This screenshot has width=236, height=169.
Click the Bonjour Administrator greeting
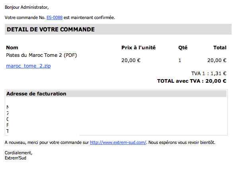click(27, 7)
